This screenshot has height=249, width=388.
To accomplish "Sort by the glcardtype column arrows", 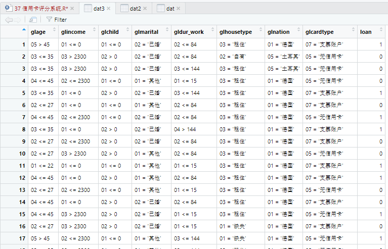I will pyautogui.click(x=354, y=30).
